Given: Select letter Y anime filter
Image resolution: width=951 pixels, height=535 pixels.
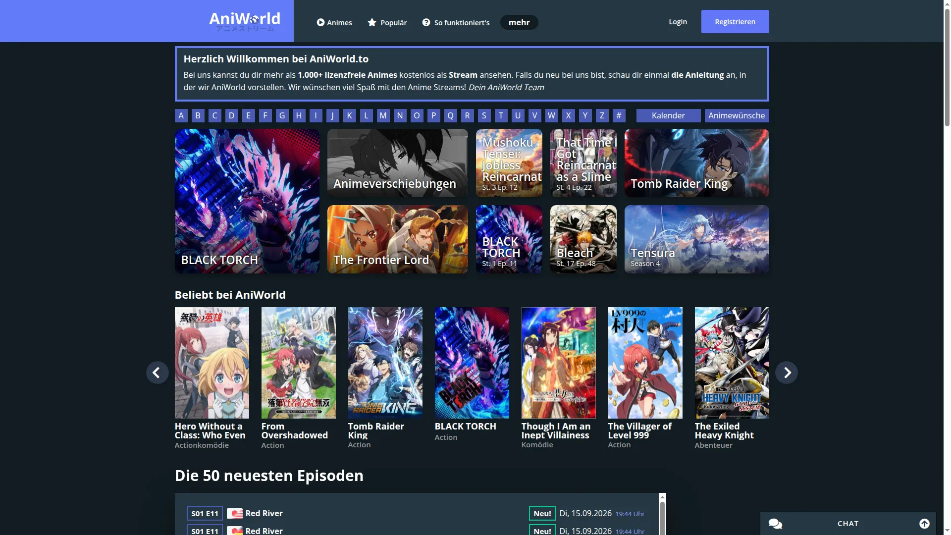Looking at the screenshot, I should (x=585, y=115).
